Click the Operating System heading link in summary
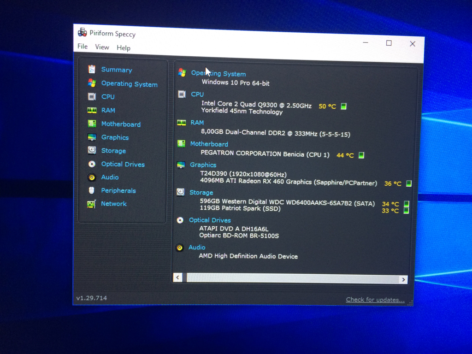This screenshot has height=354, width=472. pyautogui.click(x=218, y=73)
